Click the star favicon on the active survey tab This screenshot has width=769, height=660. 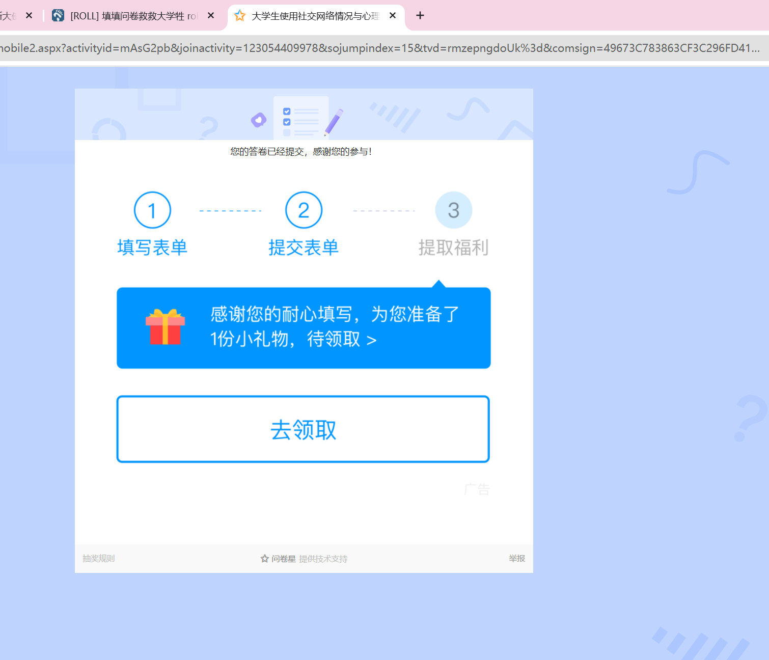[x=240, y=16]
